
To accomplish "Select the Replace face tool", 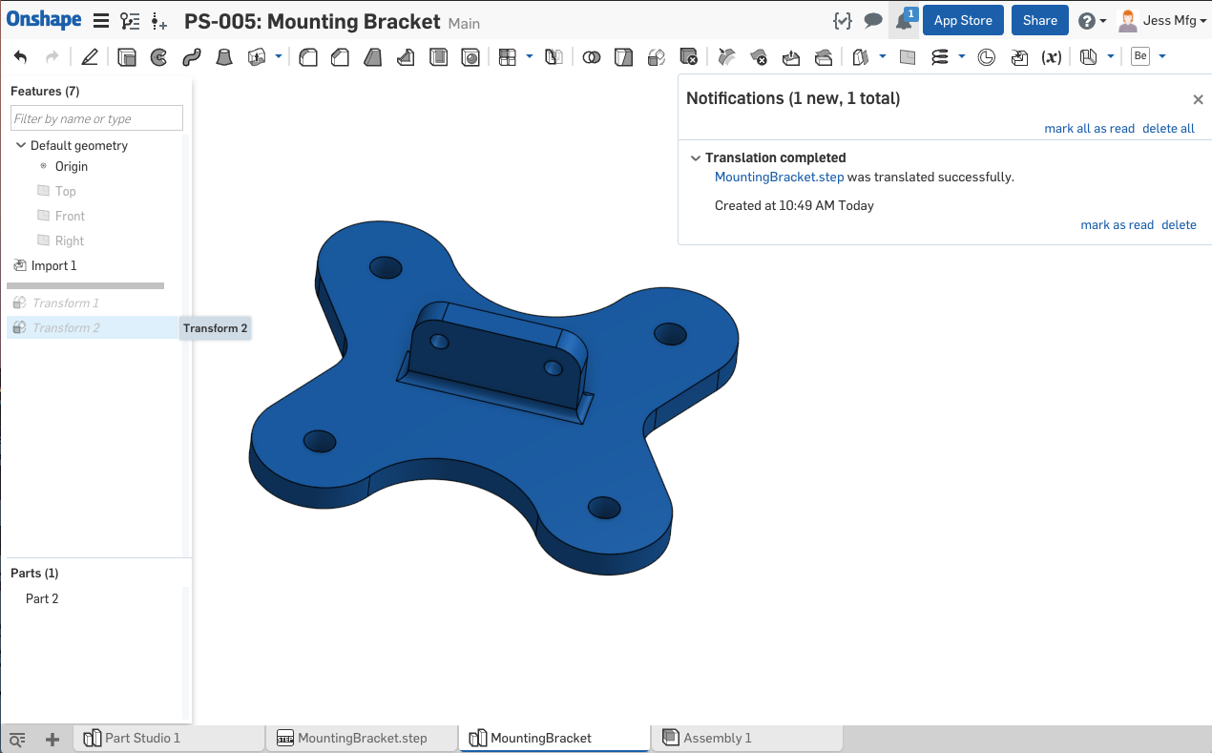I will 824,57.
